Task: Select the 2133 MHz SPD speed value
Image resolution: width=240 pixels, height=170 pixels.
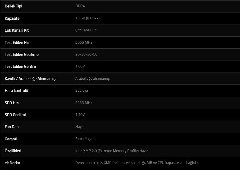Action: tap(84, 103)
